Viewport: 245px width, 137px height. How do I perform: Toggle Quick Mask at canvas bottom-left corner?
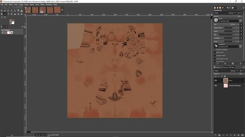tap(25, 132)
